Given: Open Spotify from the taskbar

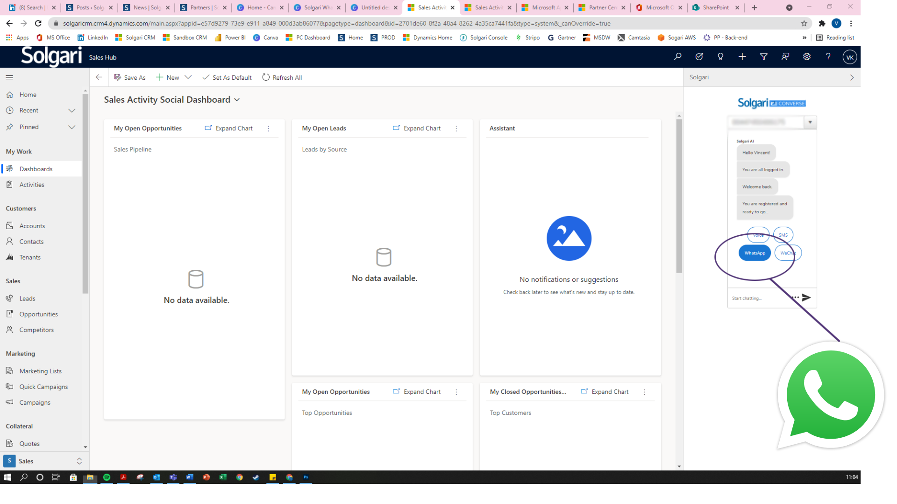Looking at the screenshot, I should [107, 477].
